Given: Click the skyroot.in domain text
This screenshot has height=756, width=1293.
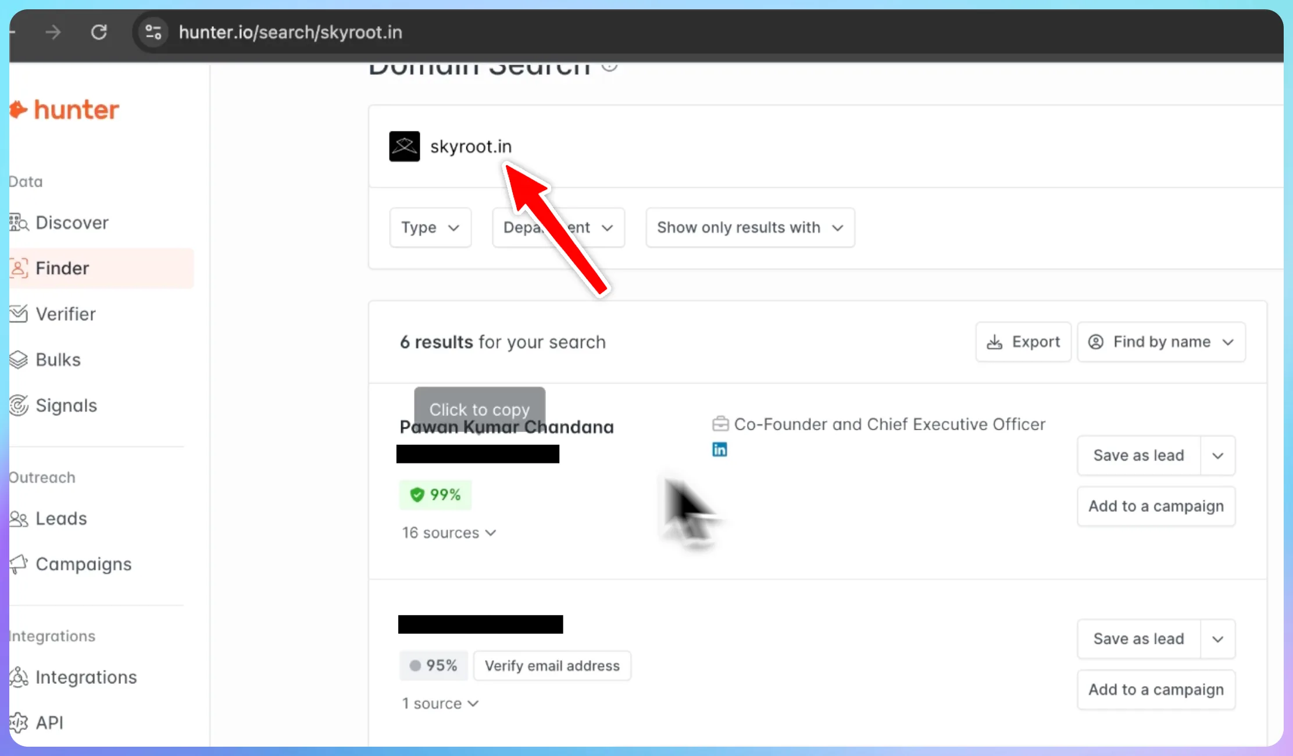Looking at the screenshot, I should (x=471, y=147).
